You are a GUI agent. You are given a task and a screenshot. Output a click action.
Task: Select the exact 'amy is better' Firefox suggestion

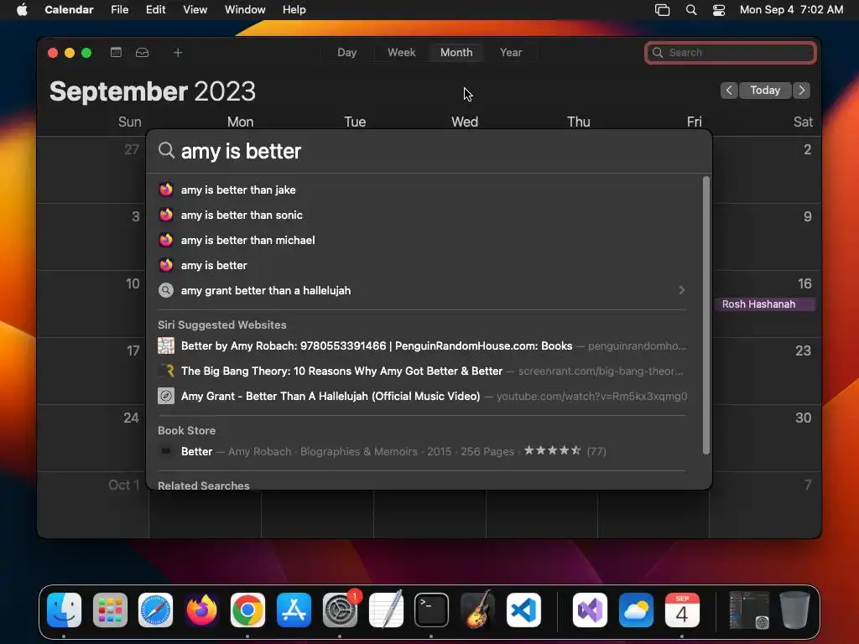pyautogui.click(x=422, y=266)
